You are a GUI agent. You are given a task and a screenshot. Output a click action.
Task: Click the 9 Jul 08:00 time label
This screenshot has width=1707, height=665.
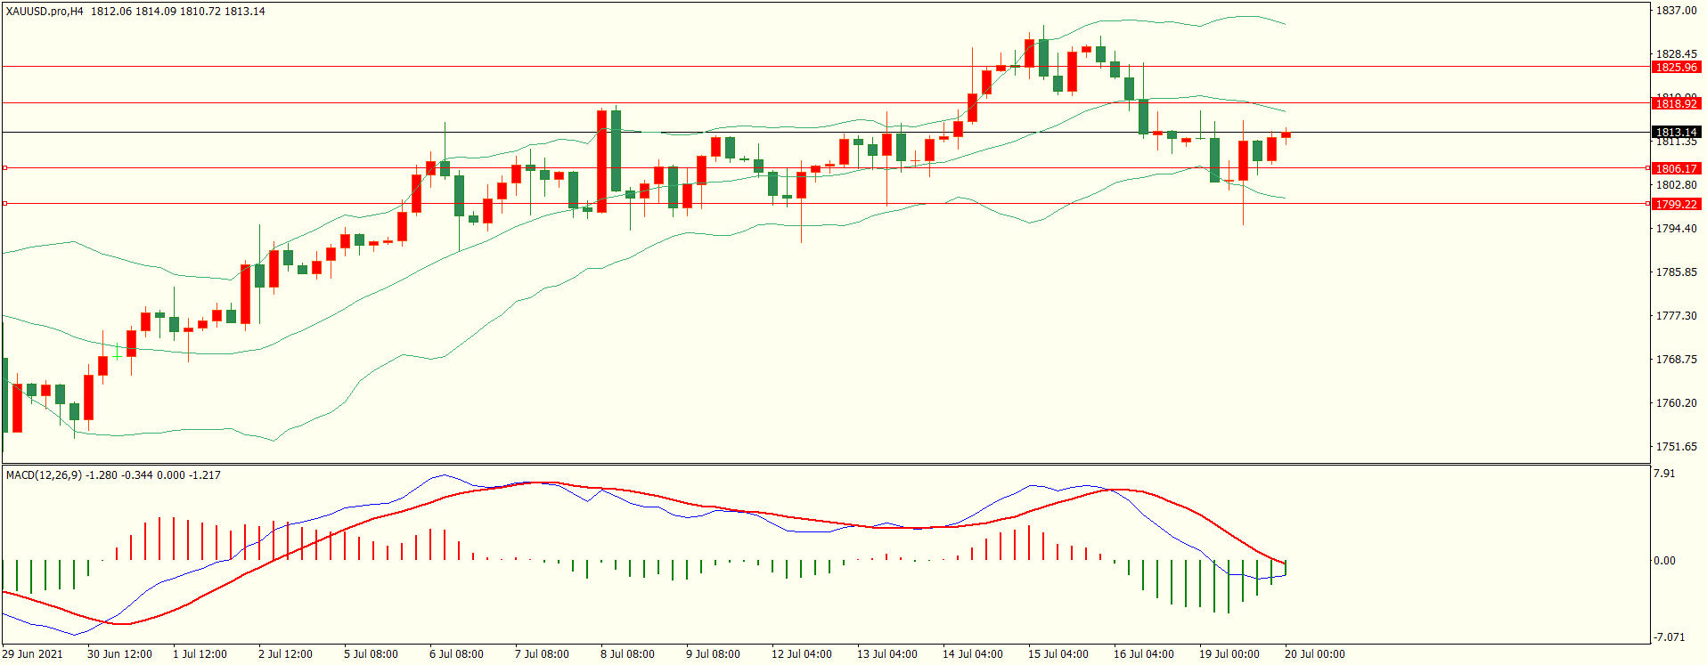pos(713,654)
